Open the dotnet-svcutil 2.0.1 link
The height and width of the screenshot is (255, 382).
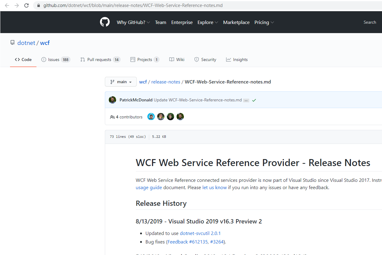(200, 233)
